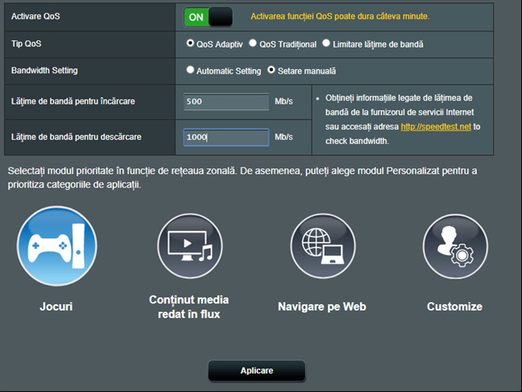Click the download bandwidth field showing 1000

point(226,137)
